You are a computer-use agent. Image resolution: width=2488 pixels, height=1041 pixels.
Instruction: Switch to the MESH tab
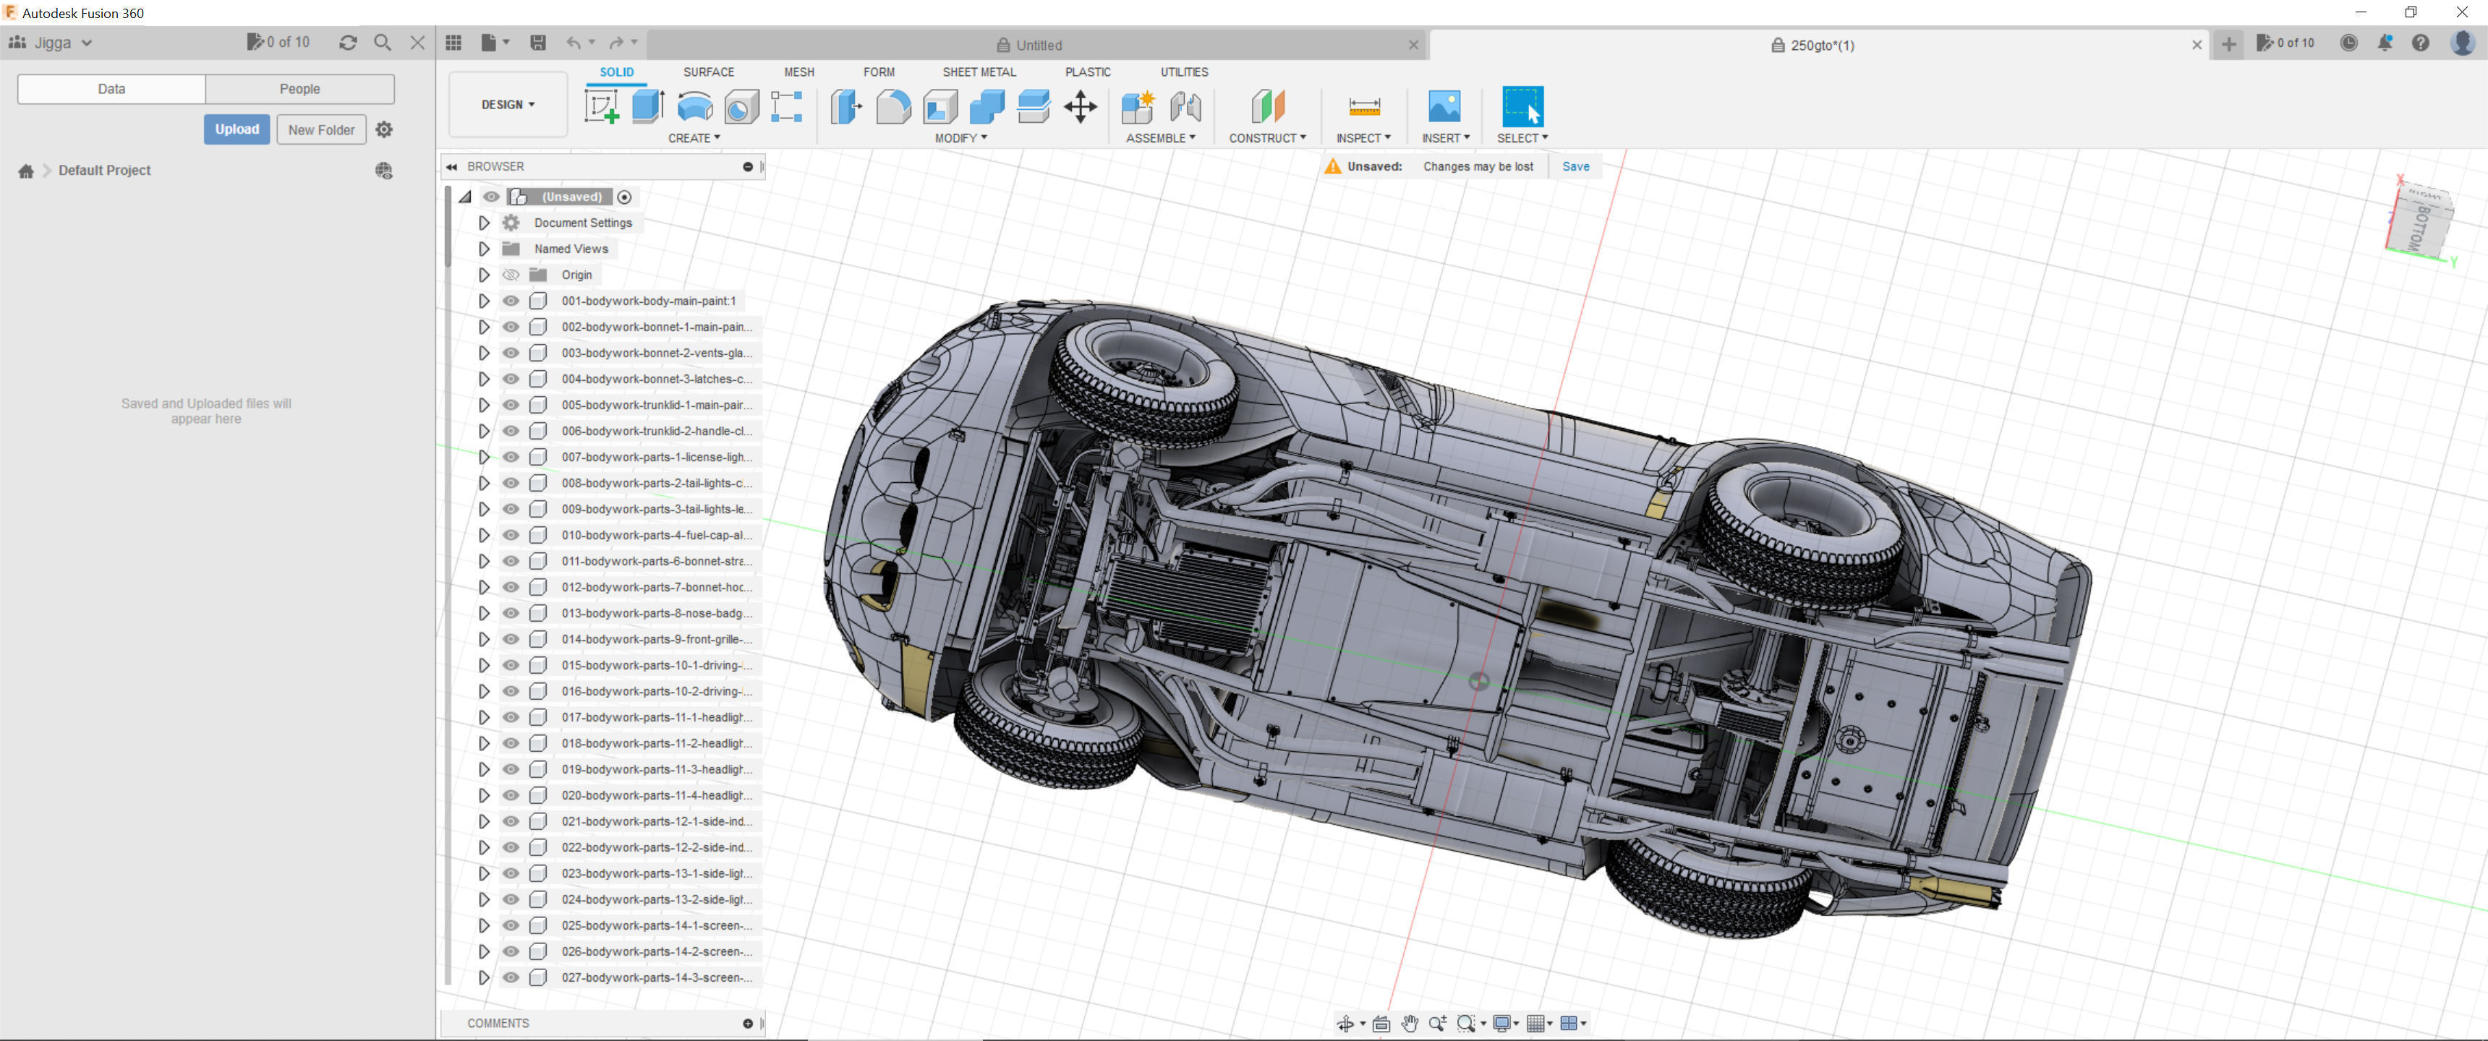tap(798, 72)
